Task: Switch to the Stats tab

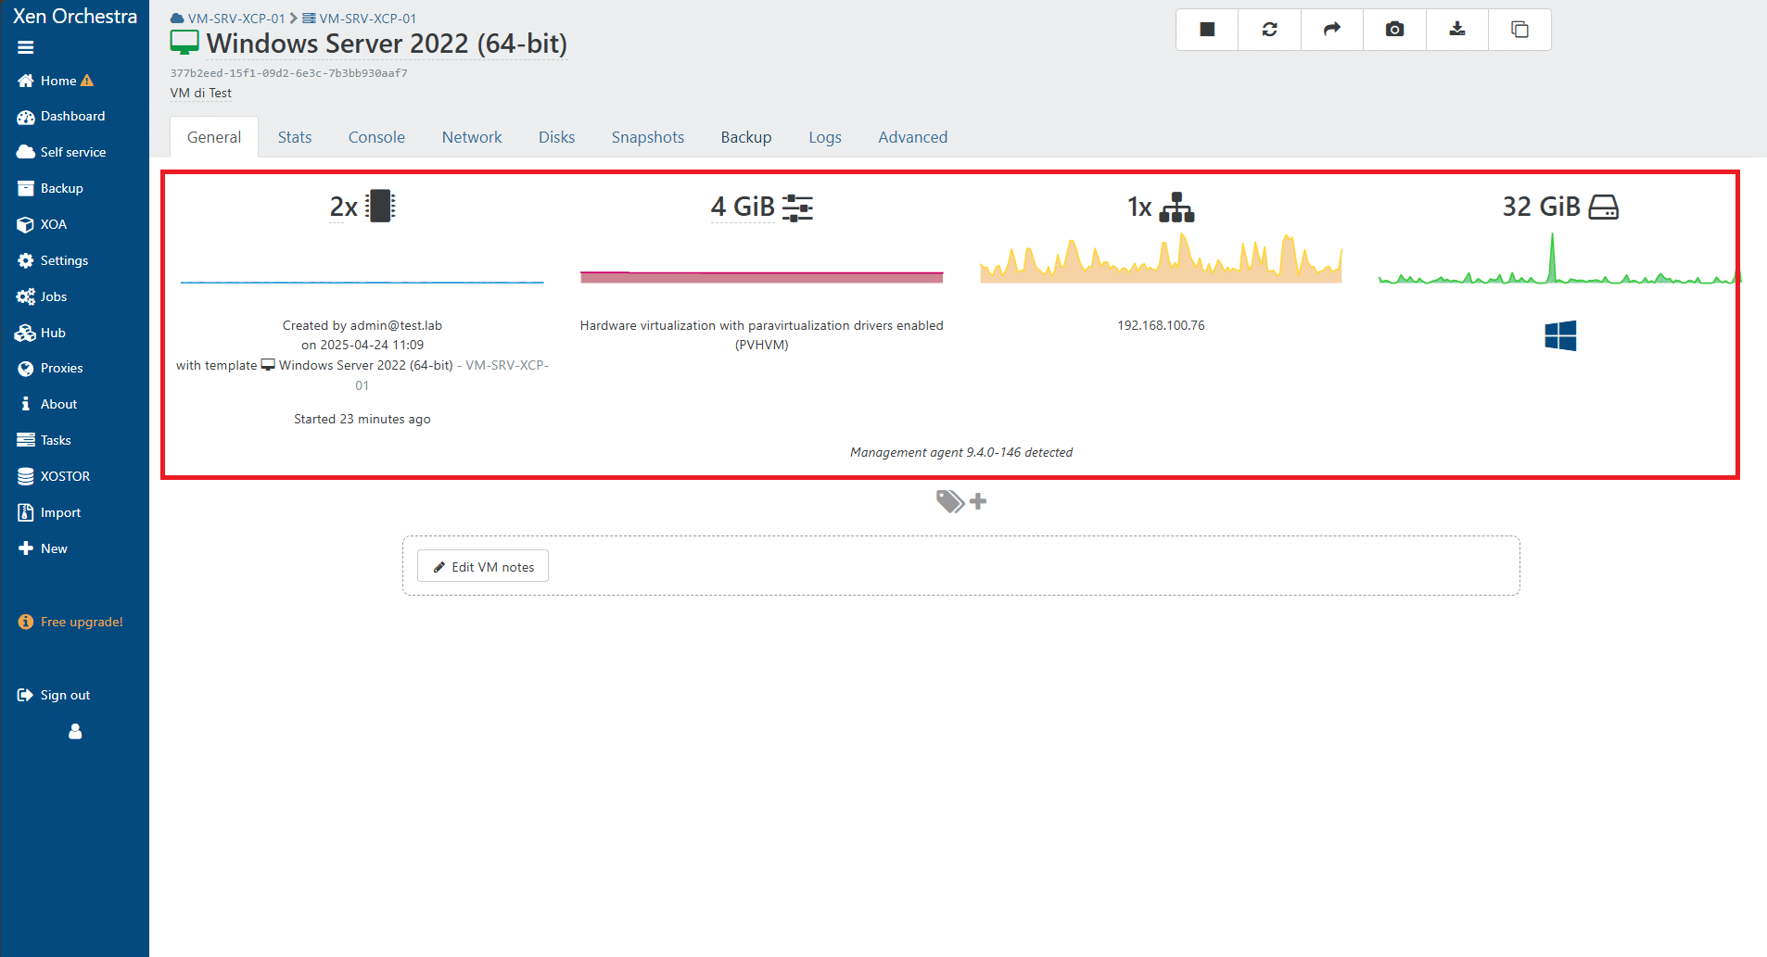Action: click(295, 137)
